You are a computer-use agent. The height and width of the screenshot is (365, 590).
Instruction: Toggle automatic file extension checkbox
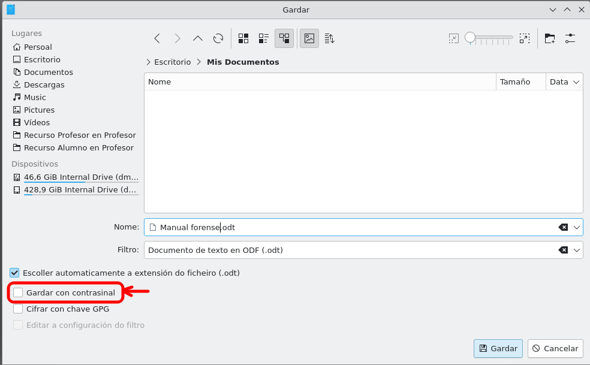(x=14, y=273)
